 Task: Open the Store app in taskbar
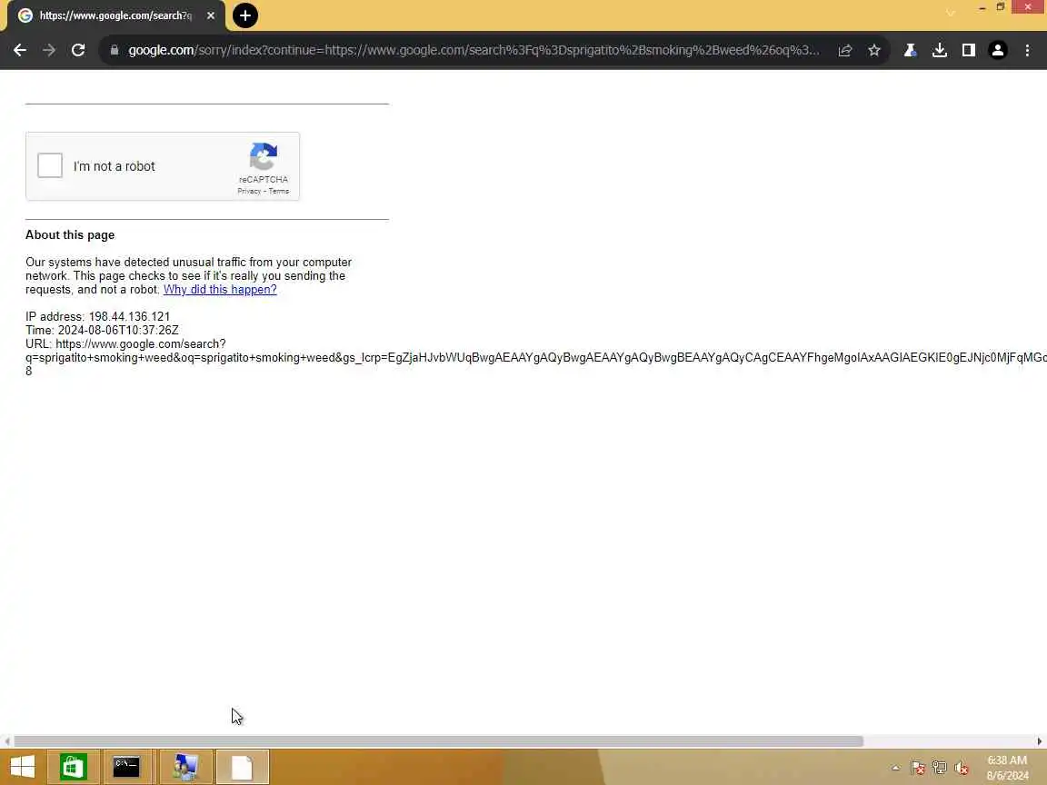coord(73,767)
